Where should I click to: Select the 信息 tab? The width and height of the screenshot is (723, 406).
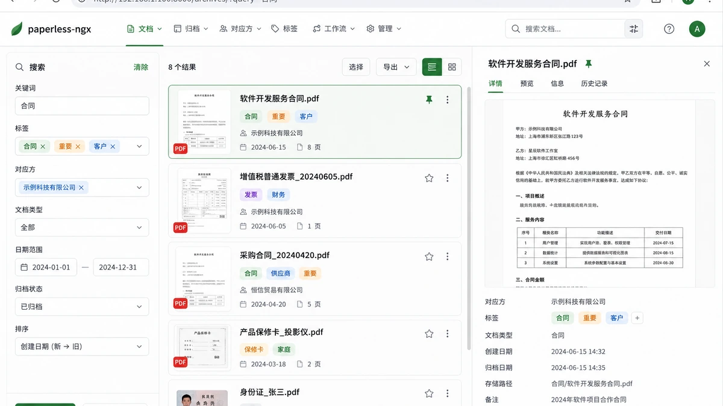(557, 84)
